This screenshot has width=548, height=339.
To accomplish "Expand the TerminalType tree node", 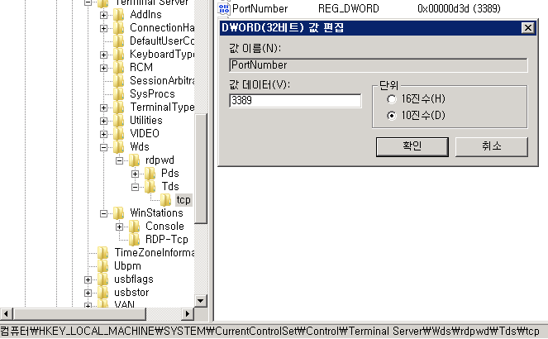I will tap(104, 107).
